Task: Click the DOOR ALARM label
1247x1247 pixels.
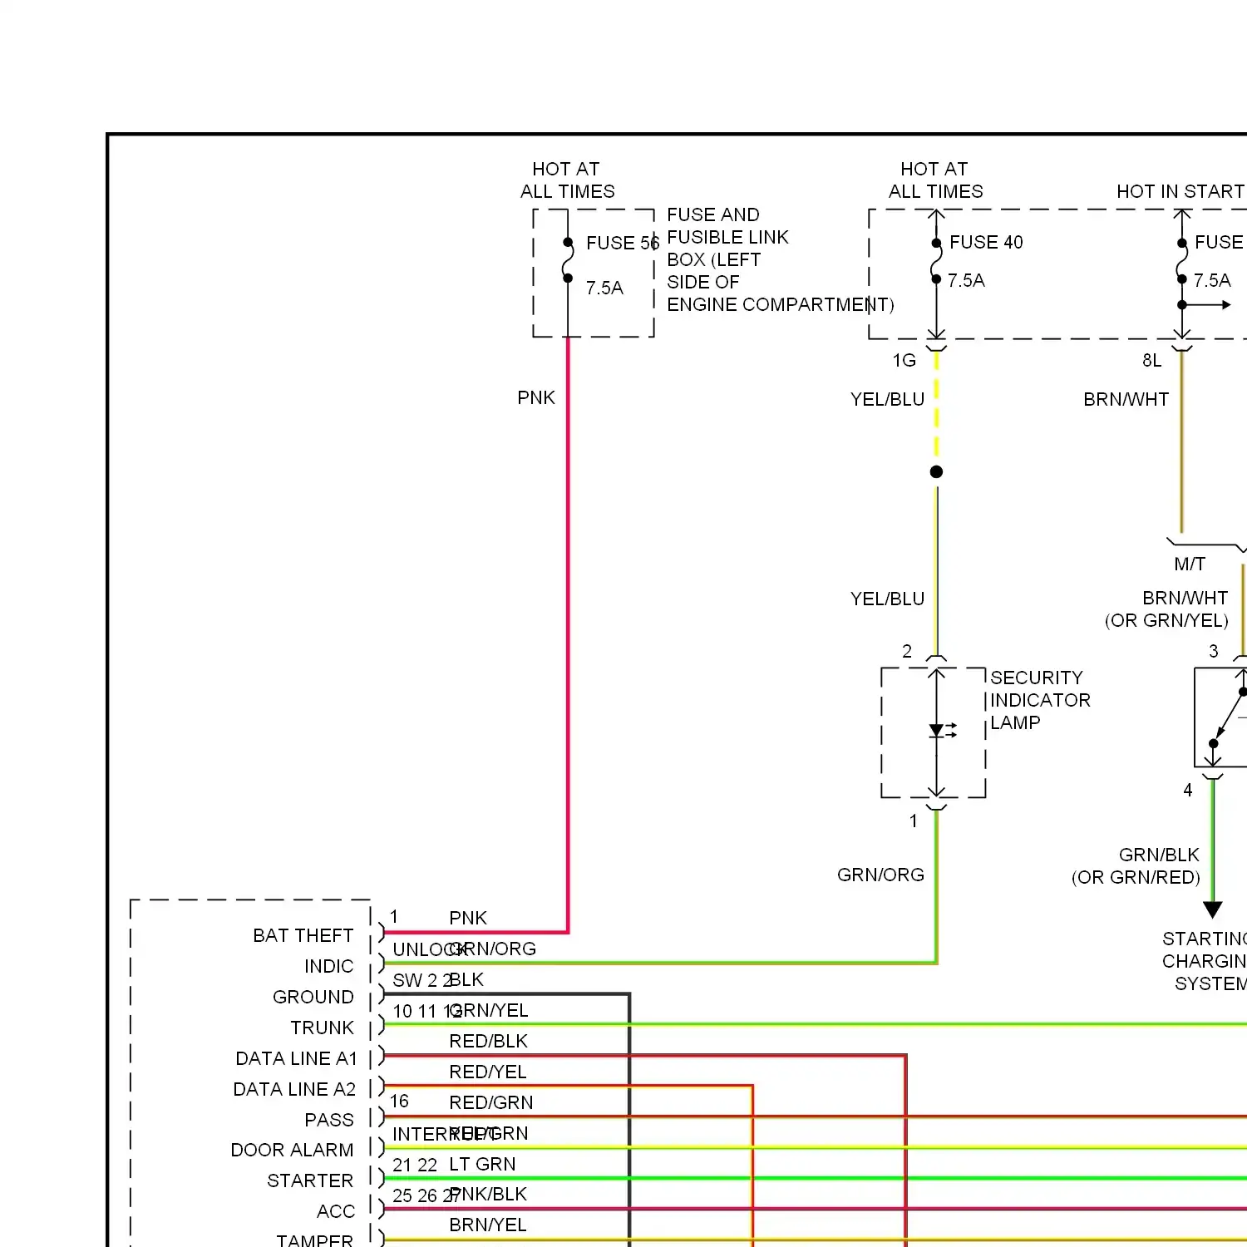Action: [292, 1150]
